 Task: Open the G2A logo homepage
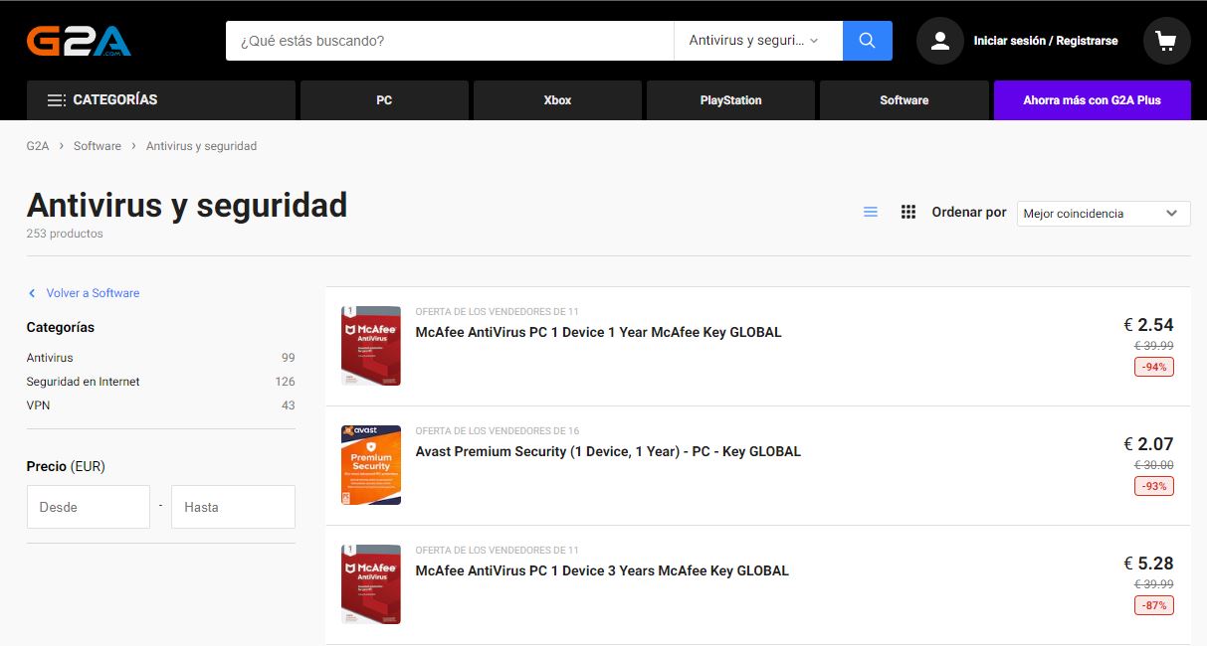pyautogui.click(x=79, y=41)
